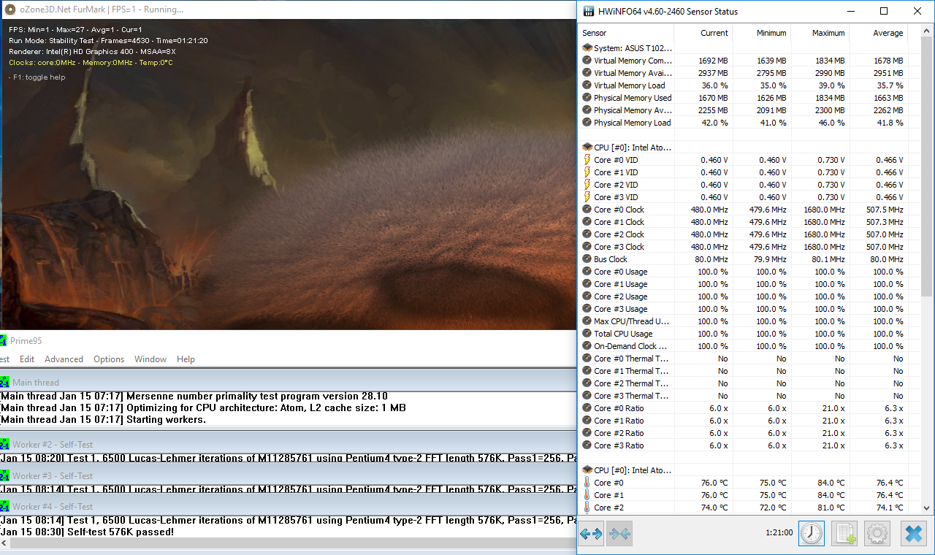This screenshot has height=555, width=935.
Task: Click the icon beside Bus Clock
Action: [x=587, y=259]
